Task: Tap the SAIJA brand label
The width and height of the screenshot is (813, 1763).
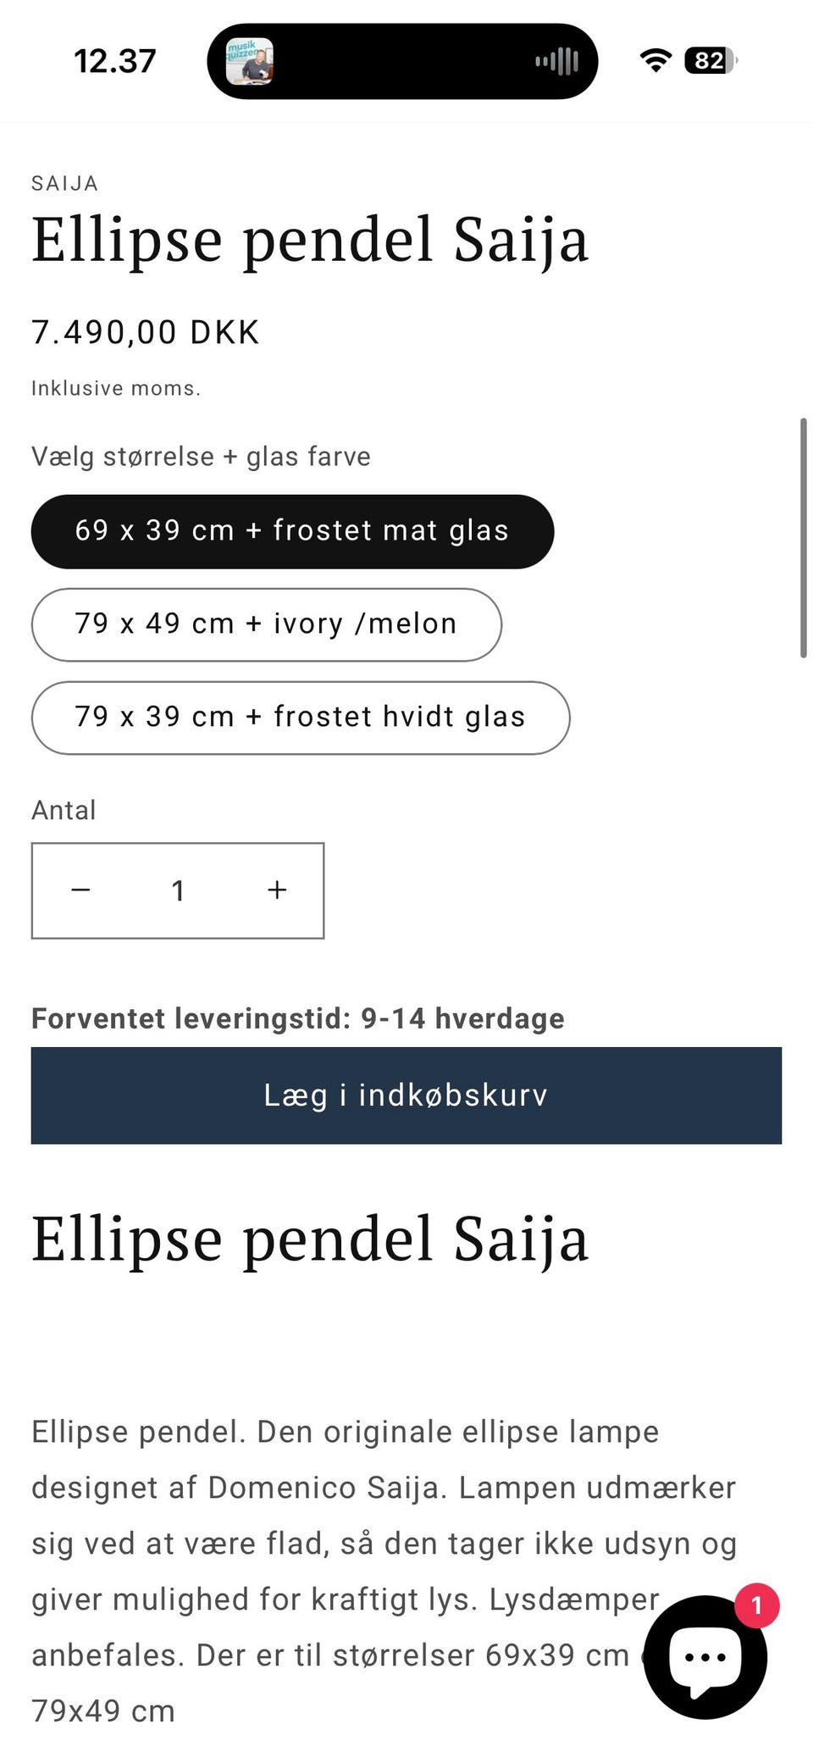Action: point(64,183)
